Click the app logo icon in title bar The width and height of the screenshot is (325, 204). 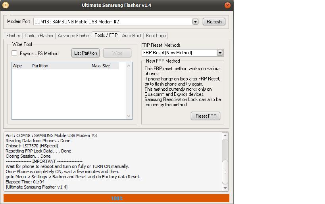pyautogui.click(x=6, y=5)
